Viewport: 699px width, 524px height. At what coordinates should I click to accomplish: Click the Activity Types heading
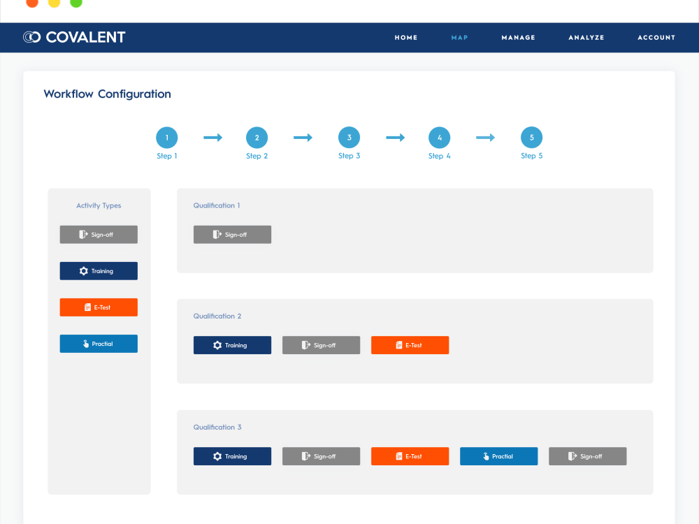coord(99,205)
